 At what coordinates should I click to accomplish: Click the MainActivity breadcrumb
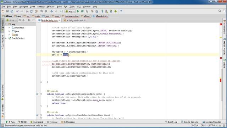100,16
